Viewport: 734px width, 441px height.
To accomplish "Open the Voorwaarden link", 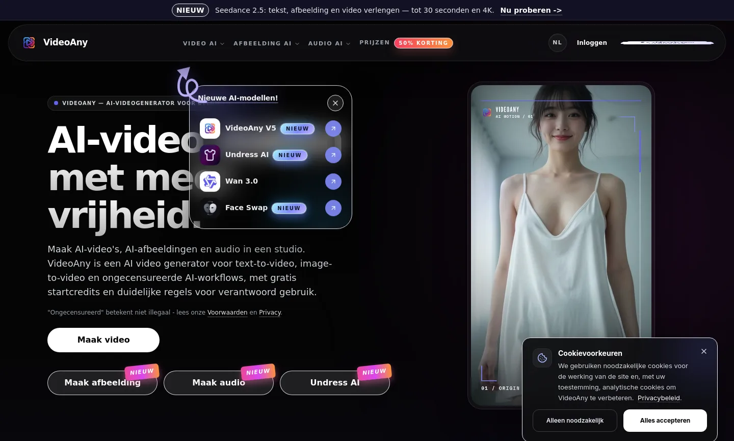I will (227, 313).
